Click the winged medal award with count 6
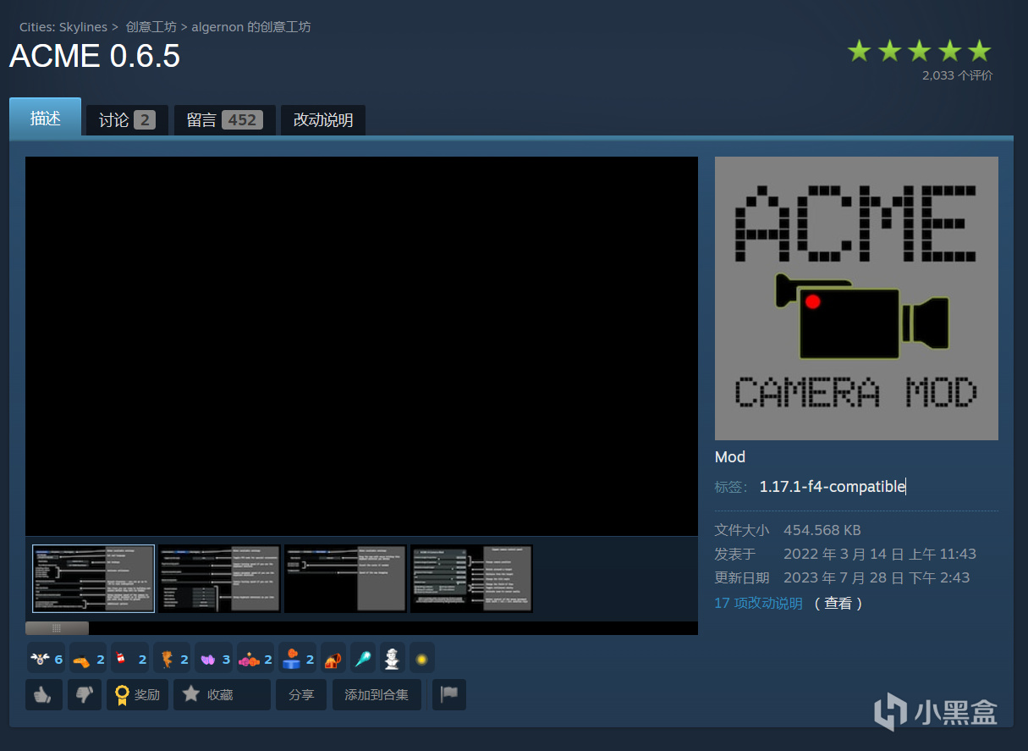Screen dimensions: 1028x751 pos(46,658)
